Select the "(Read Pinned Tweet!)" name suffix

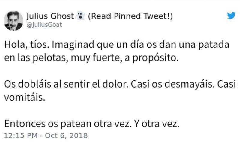[130, 16]
